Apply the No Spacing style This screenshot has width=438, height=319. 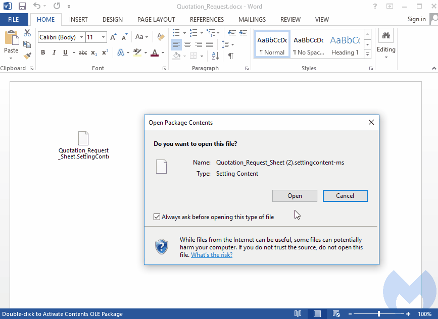308,44
